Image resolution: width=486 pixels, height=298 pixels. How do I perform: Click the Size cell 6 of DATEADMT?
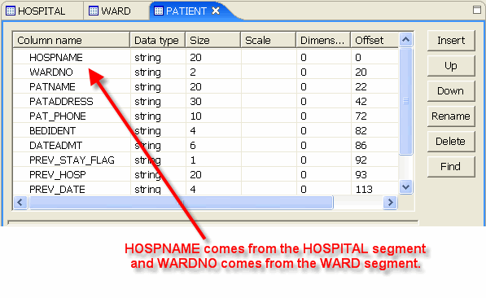pyautogui.click(x=213, y=146)
